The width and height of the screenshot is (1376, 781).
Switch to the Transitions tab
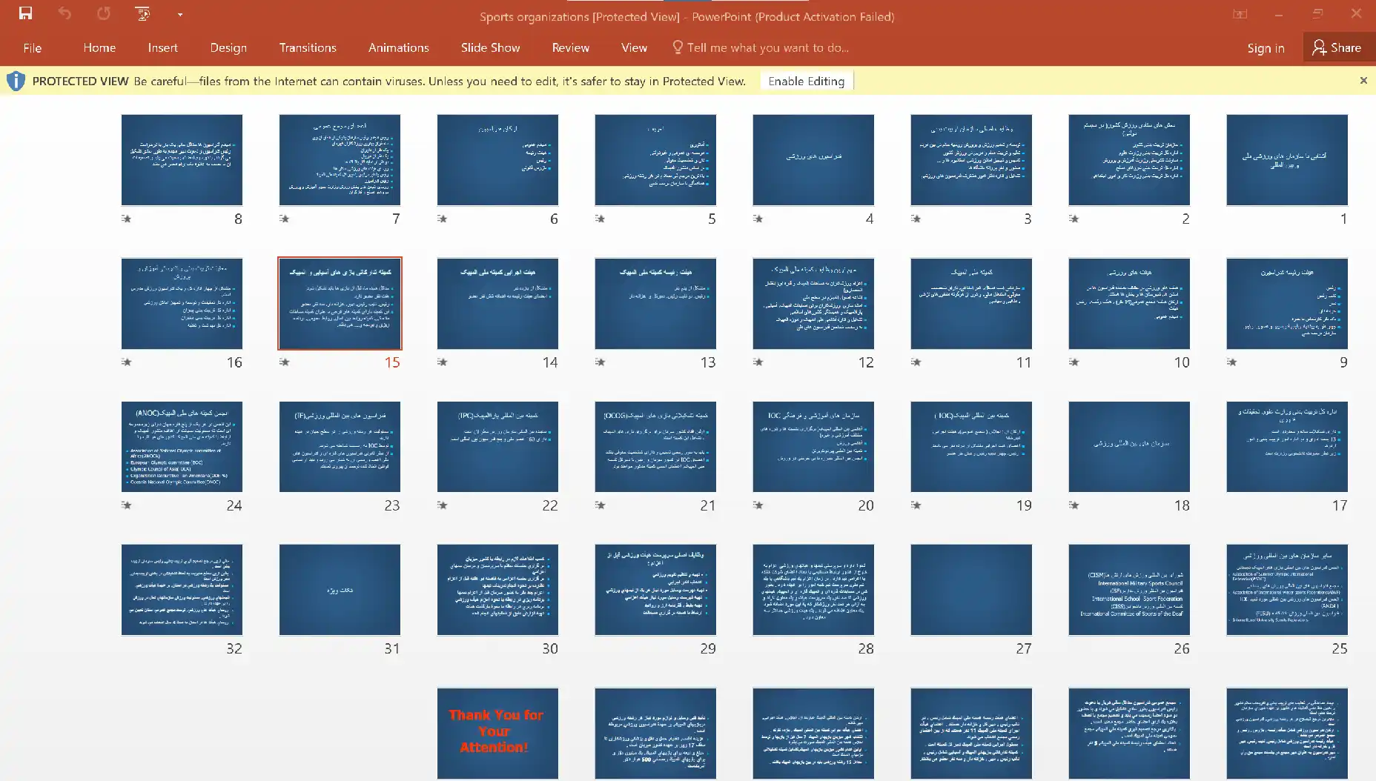pyautogui.click(x=307, y=47)
